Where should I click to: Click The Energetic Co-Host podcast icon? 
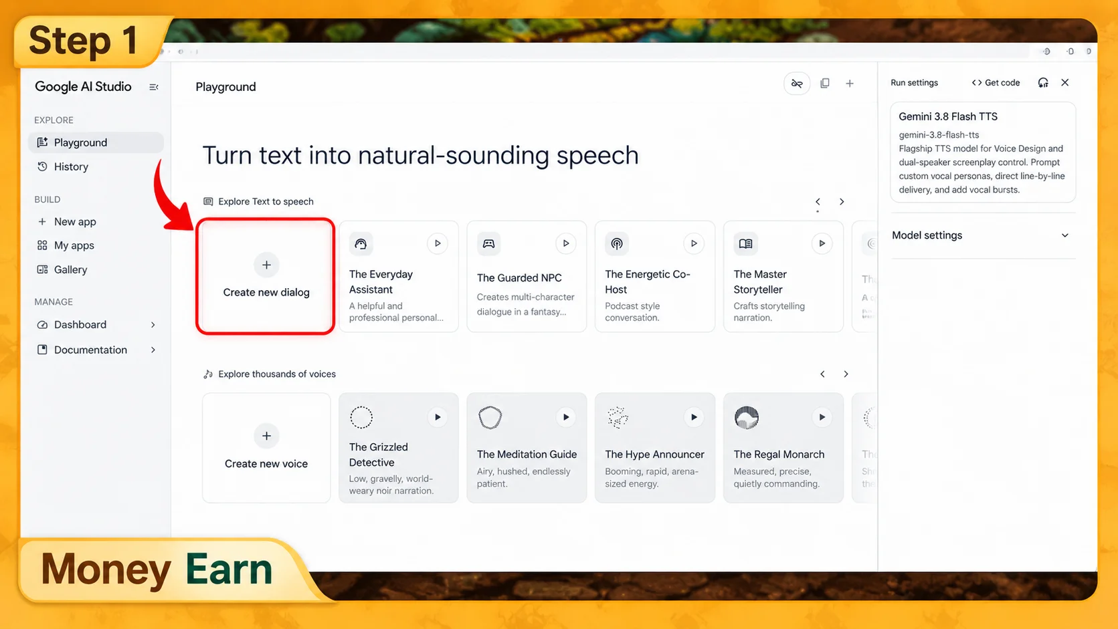click(x=617, y=244)
